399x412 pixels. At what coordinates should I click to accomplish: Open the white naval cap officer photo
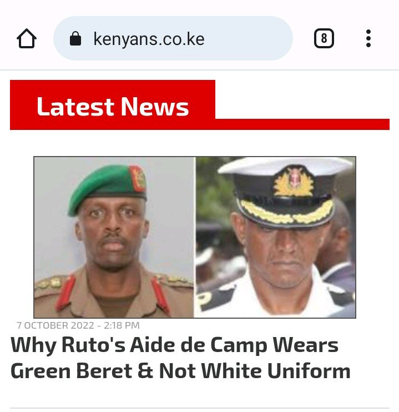coord(276,237)
